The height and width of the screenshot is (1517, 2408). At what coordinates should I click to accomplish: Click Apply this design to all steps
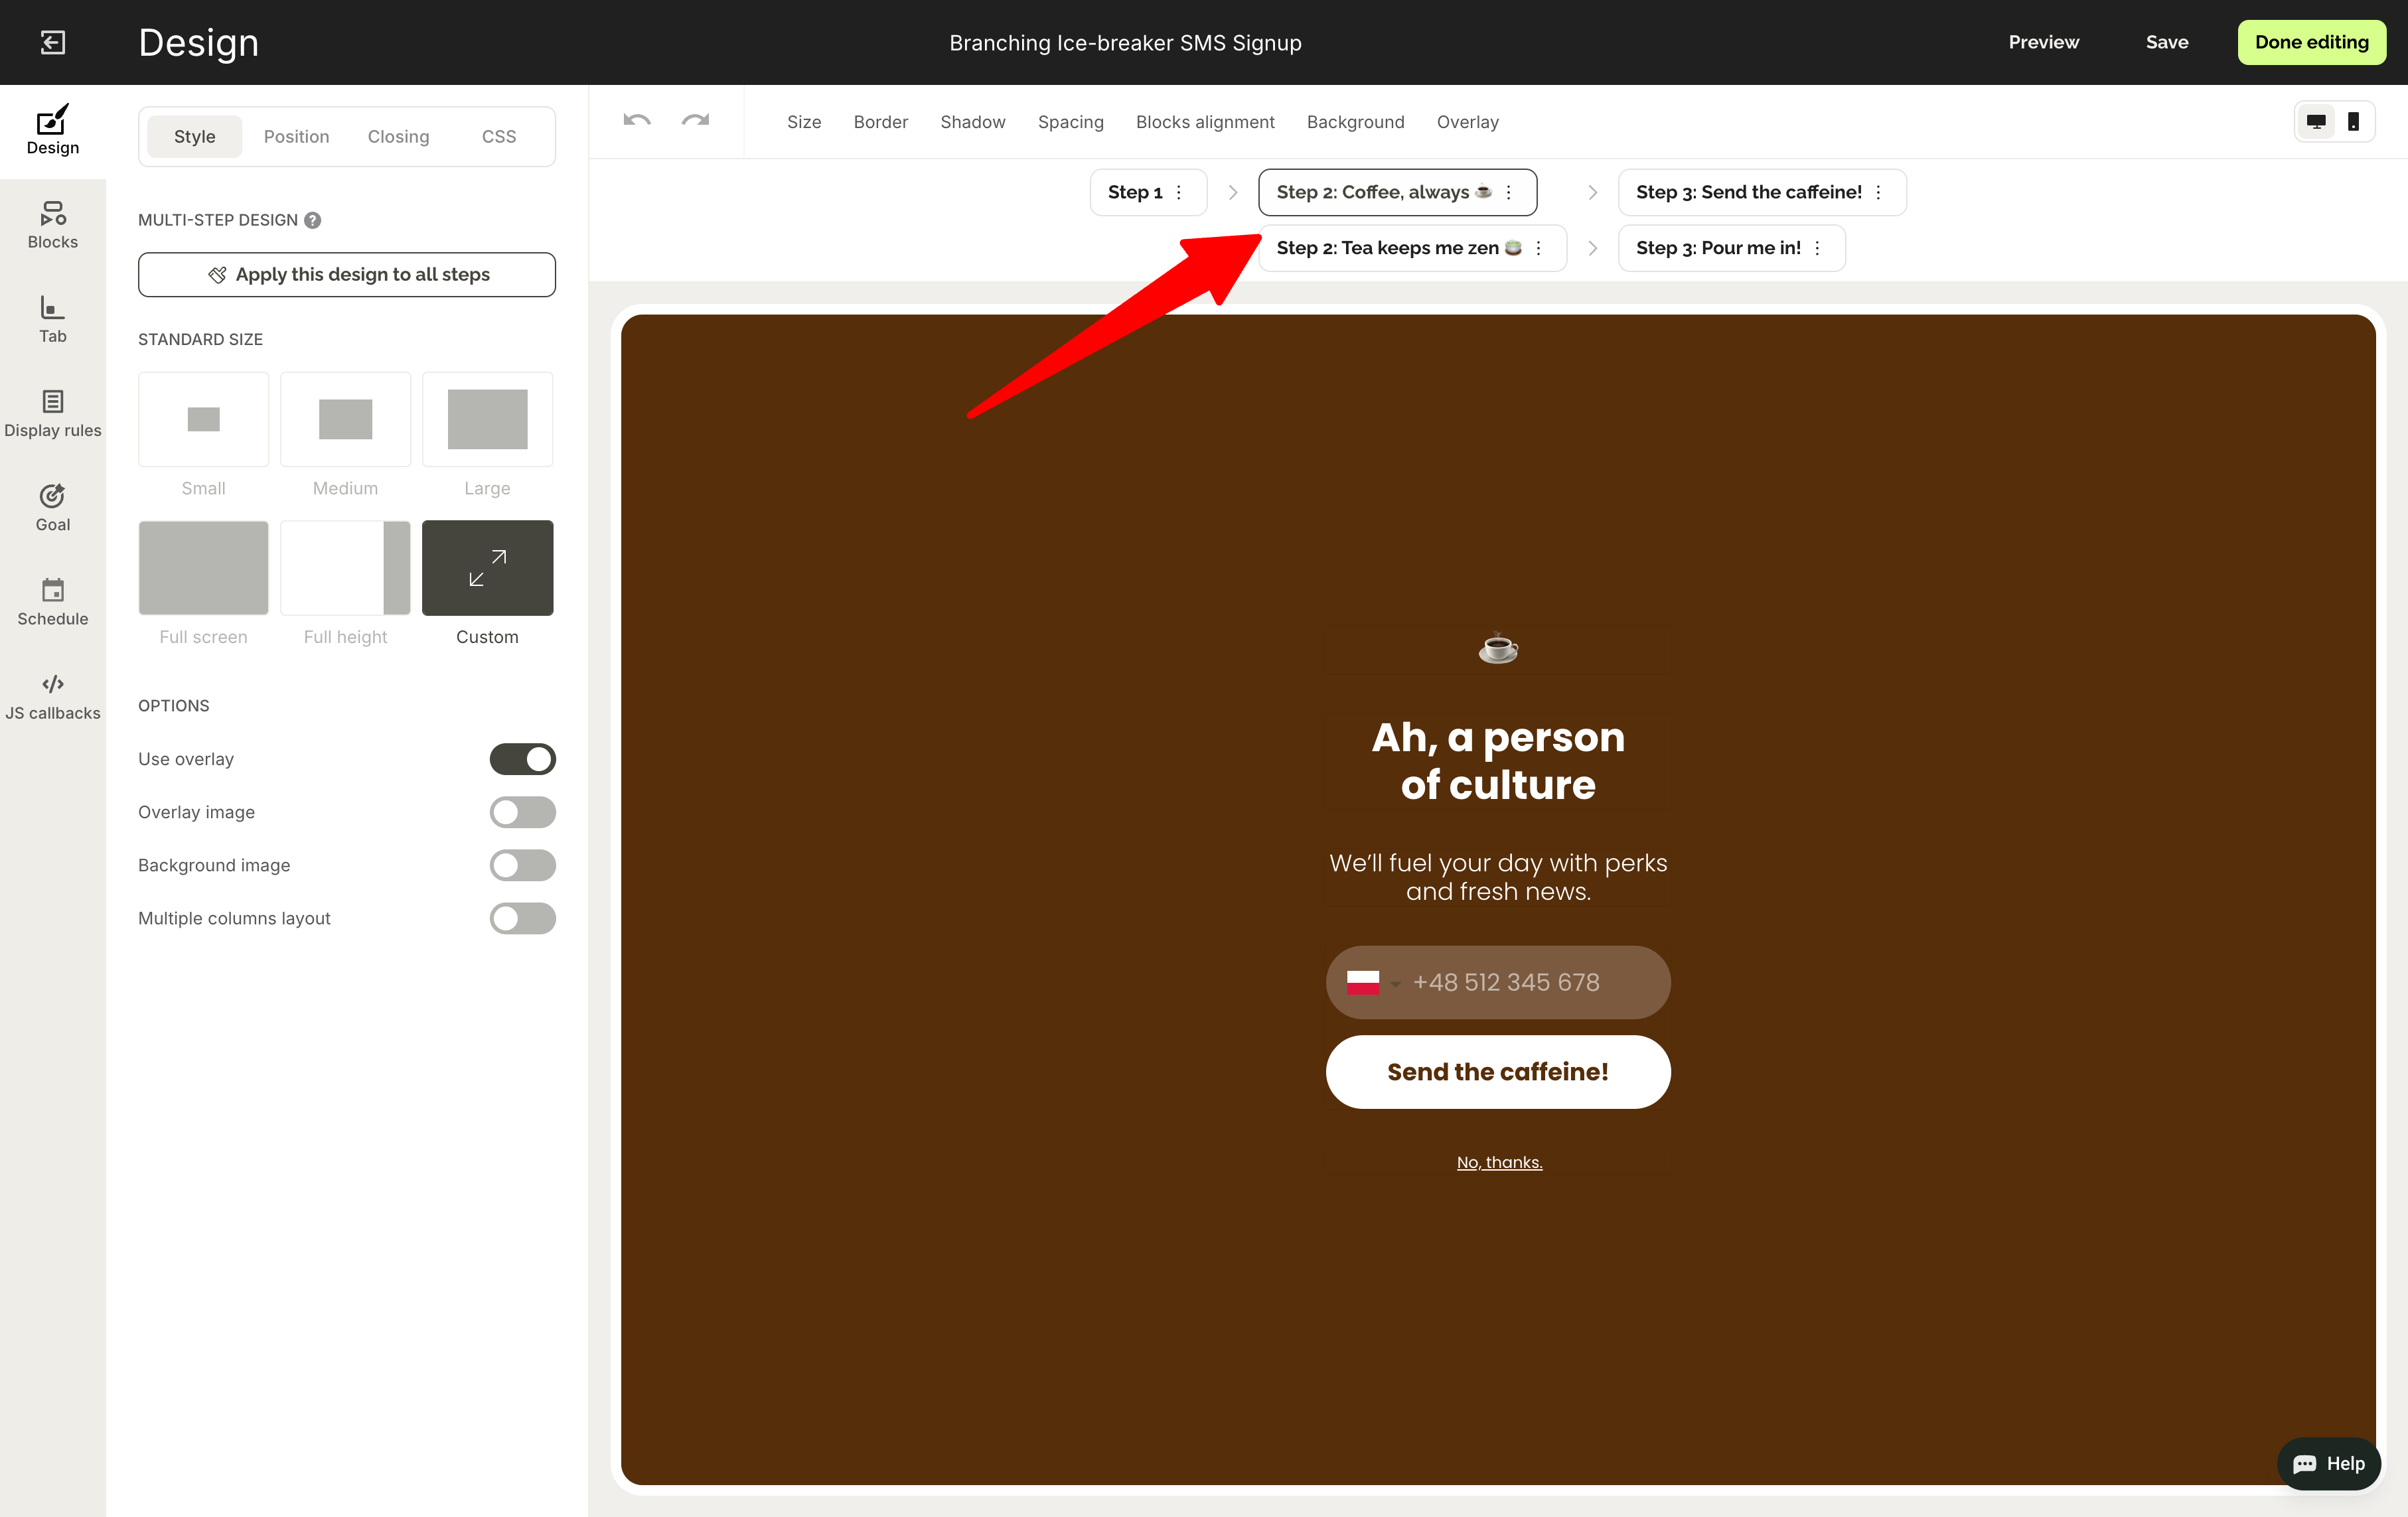(346, 274)
